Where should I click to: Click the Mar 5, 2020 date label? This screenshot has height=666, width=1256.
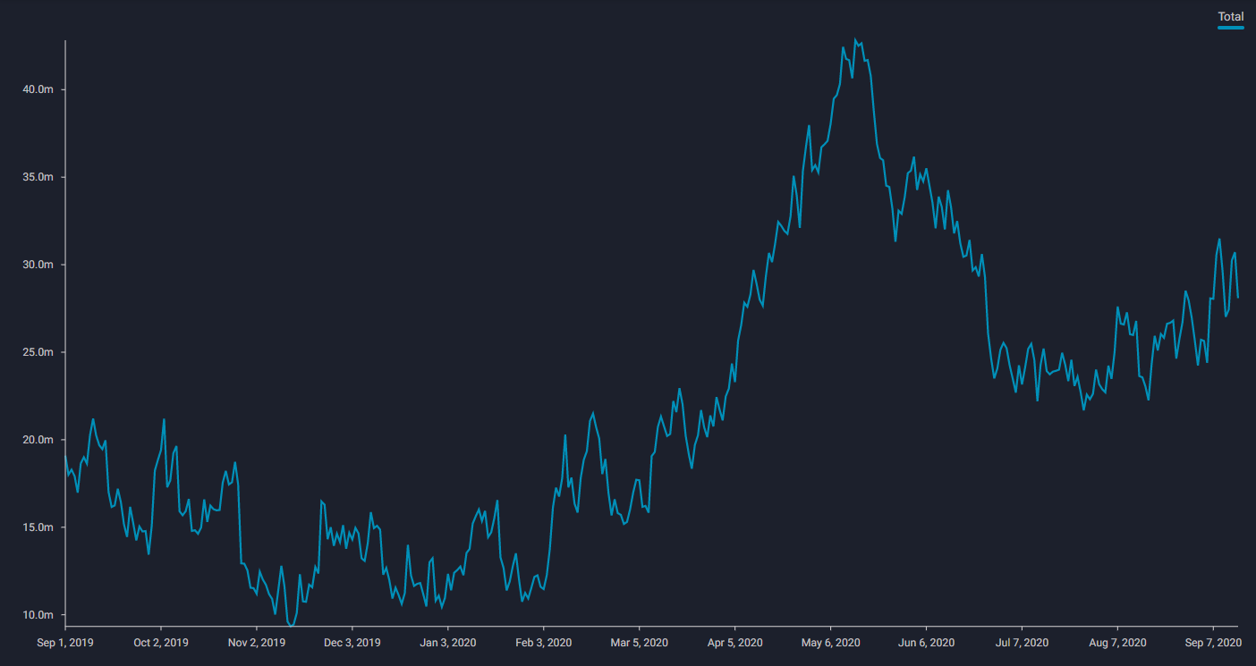639,643
